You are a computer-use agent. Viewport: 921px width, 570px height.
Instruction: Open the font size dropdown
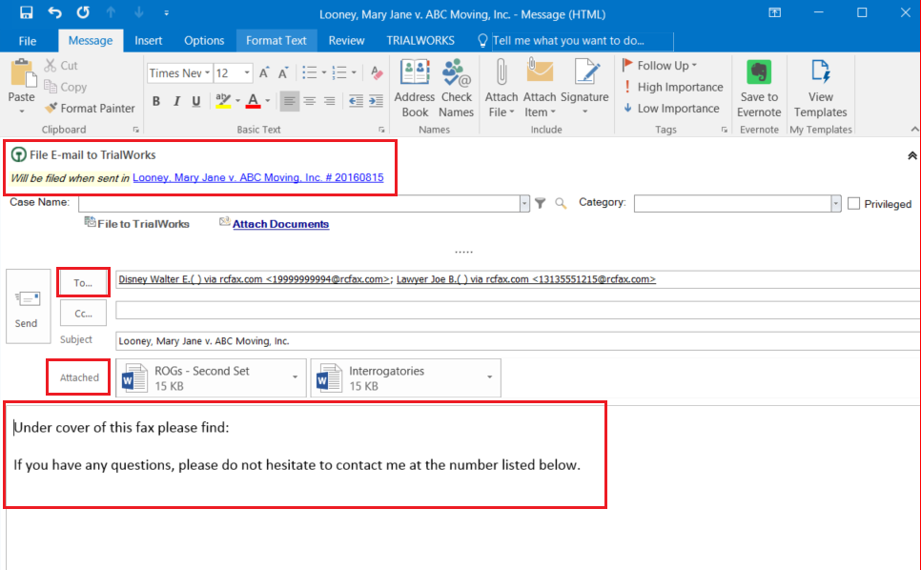pyautogui.click(x=247, y=72)
